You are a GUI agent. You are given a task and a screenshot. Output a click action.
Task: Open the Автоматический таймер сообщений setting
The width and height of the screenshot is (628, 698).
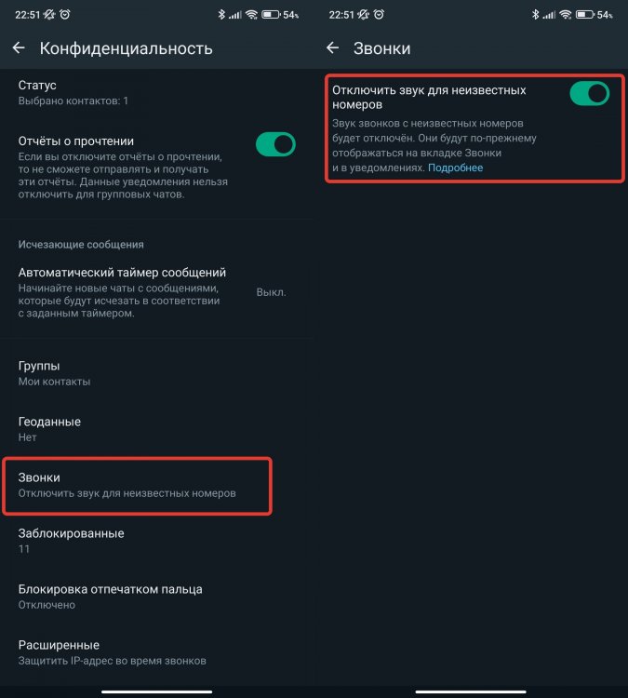pyautogui.click(x=156, y=292)
